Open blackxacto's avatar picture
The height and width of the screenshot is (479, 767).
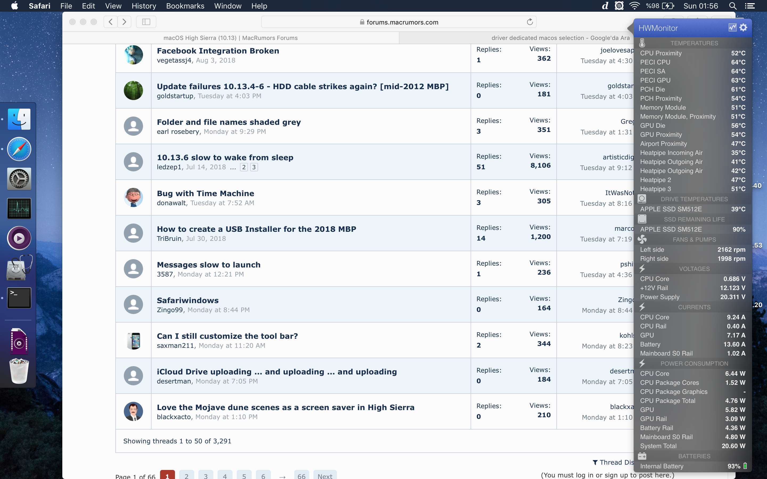coord(133,411)
